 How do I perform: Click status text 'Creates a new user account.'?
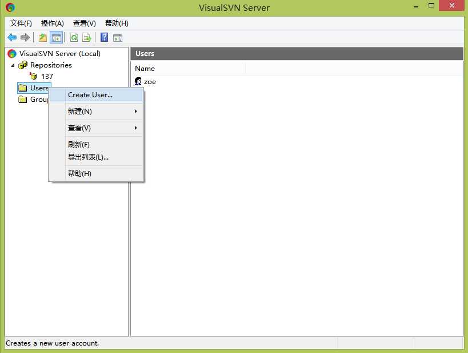[52, 343]
